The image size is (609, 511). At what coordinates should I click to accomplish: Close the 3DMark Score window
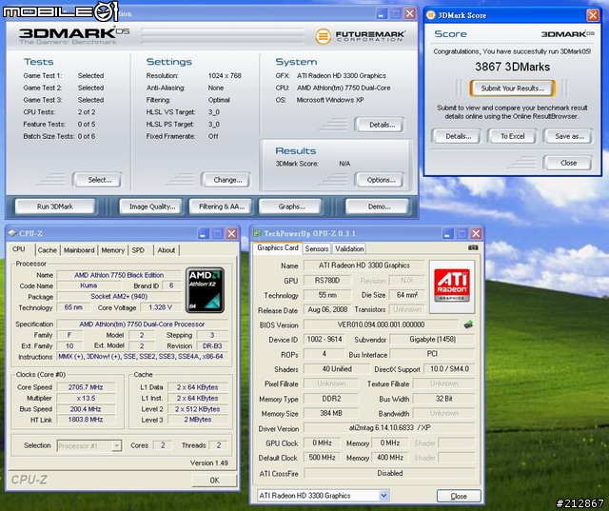pos(593,15)
